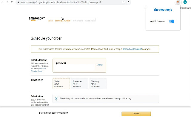Open the Chrome profile avatar

tap(184, 2)
